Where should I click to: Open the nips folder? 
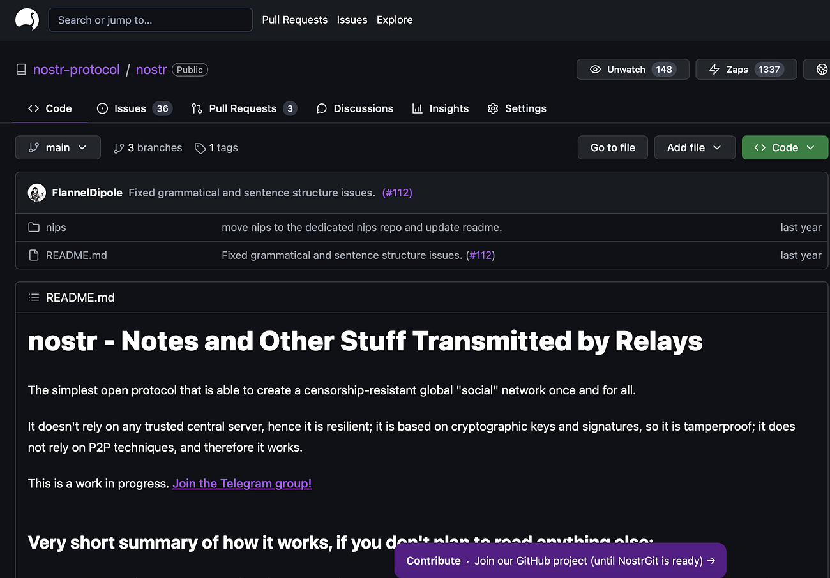click(56, 227)
